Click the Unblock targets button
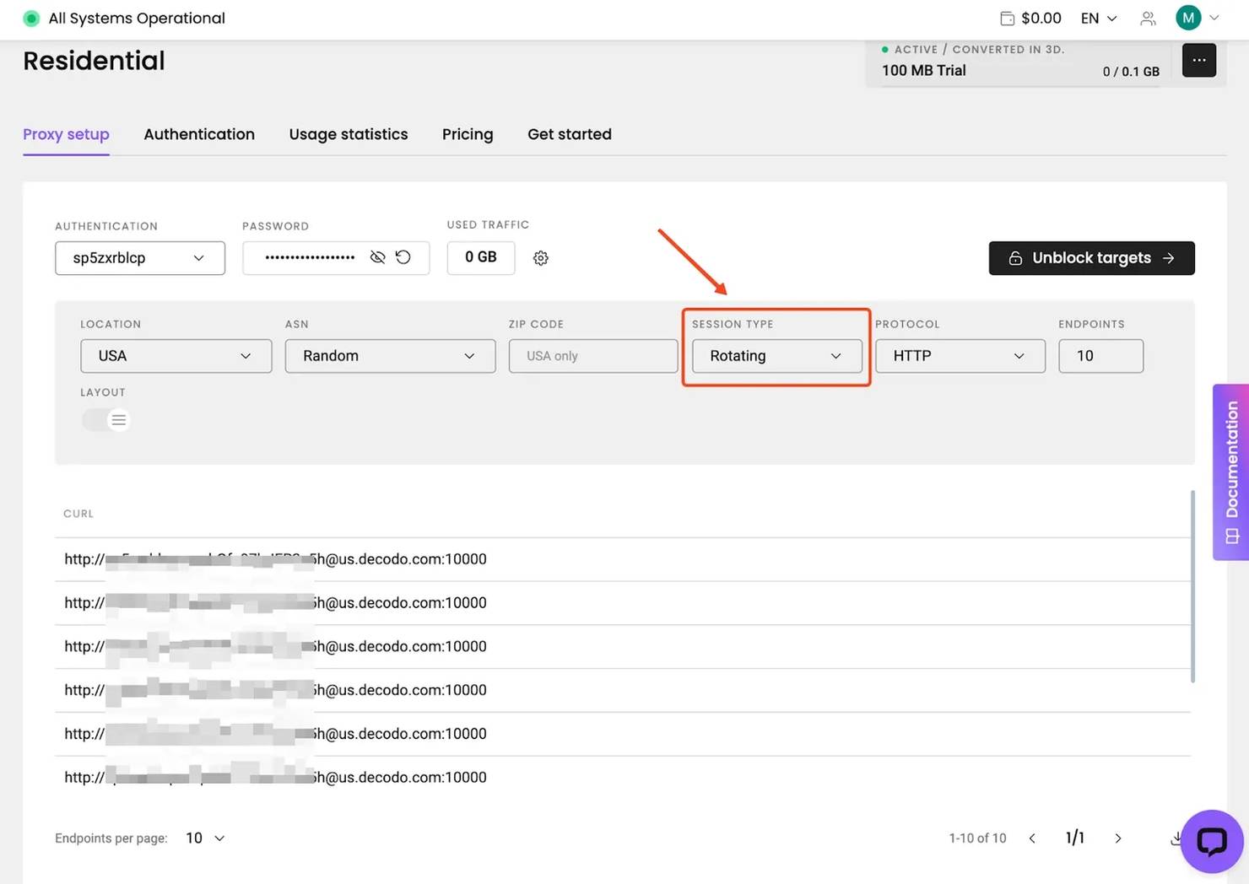 point(1091,258)
